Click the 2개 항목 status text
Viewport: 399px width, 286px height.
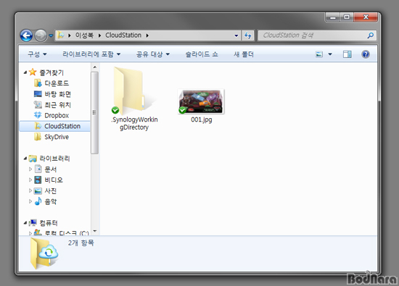[x=81, y=243]
